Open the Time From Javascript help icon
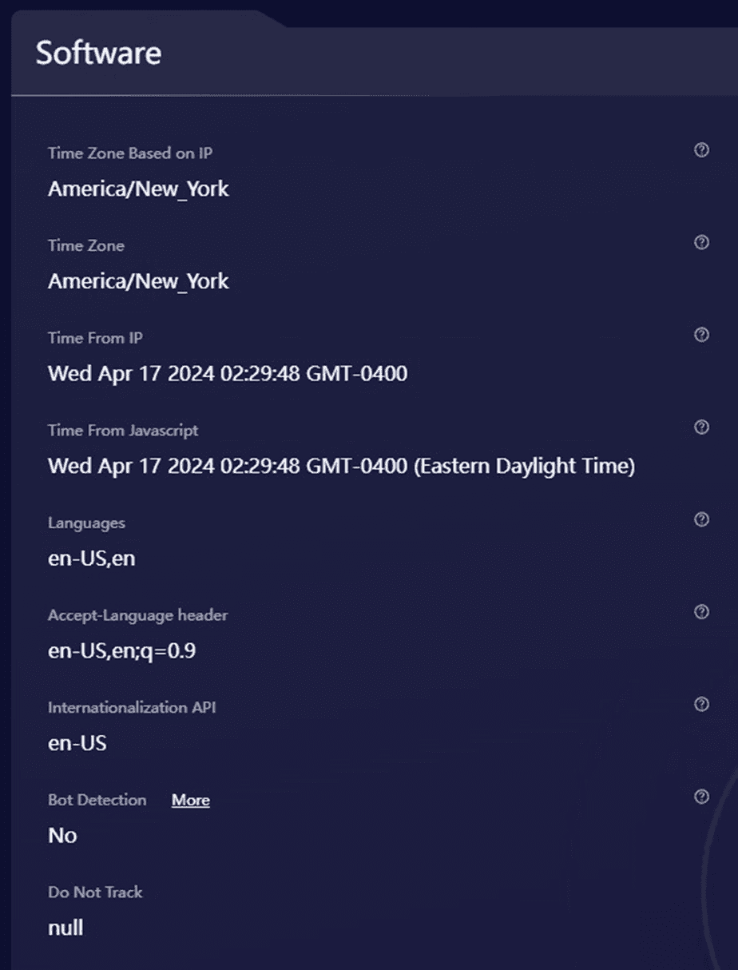This screenshot has height=970, width=738. click(x=701, y=427)
